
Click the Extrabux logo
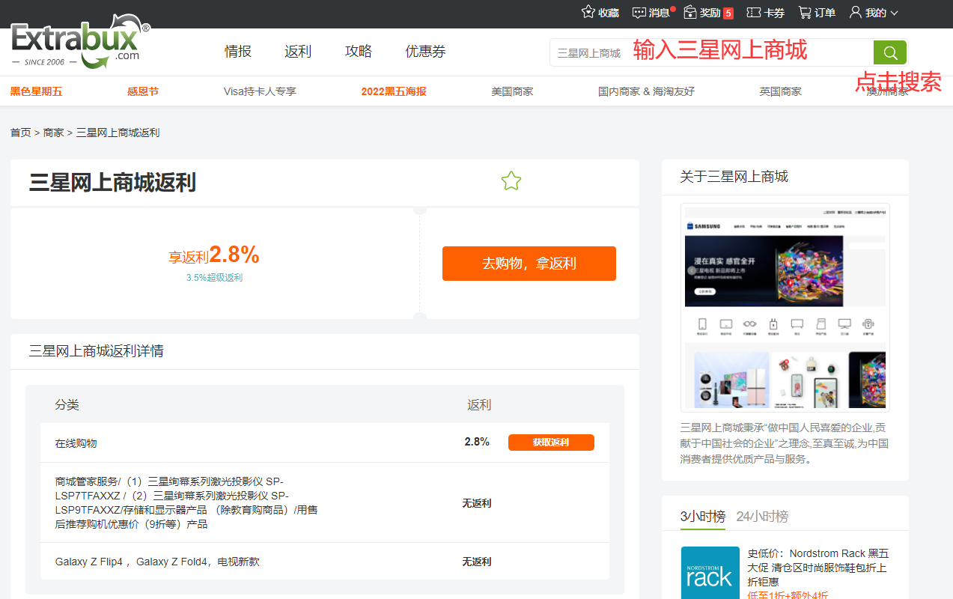[80, 42]
